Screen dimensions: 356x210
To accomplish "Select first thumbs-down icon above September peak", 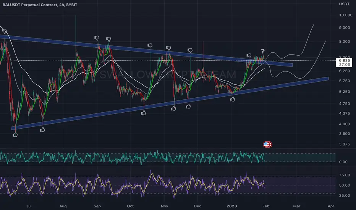I will [x=97, y=38].
